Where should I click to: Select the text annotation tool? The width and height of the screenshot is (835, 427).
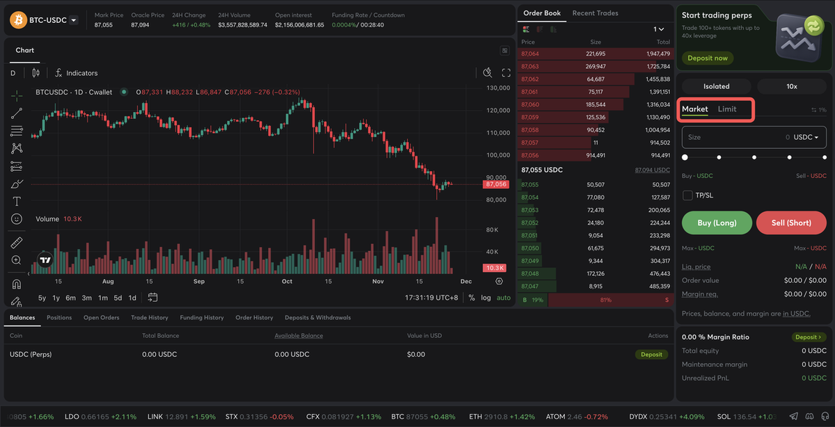tap(17, 201)
